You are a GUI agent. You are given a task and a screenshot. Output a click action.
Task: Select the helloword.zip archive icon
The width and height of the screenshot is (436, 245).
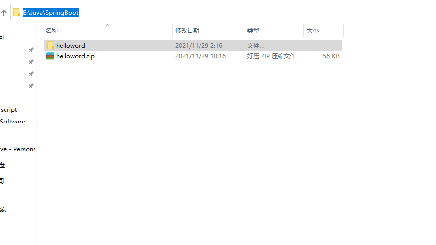click(x=50, y=56)
